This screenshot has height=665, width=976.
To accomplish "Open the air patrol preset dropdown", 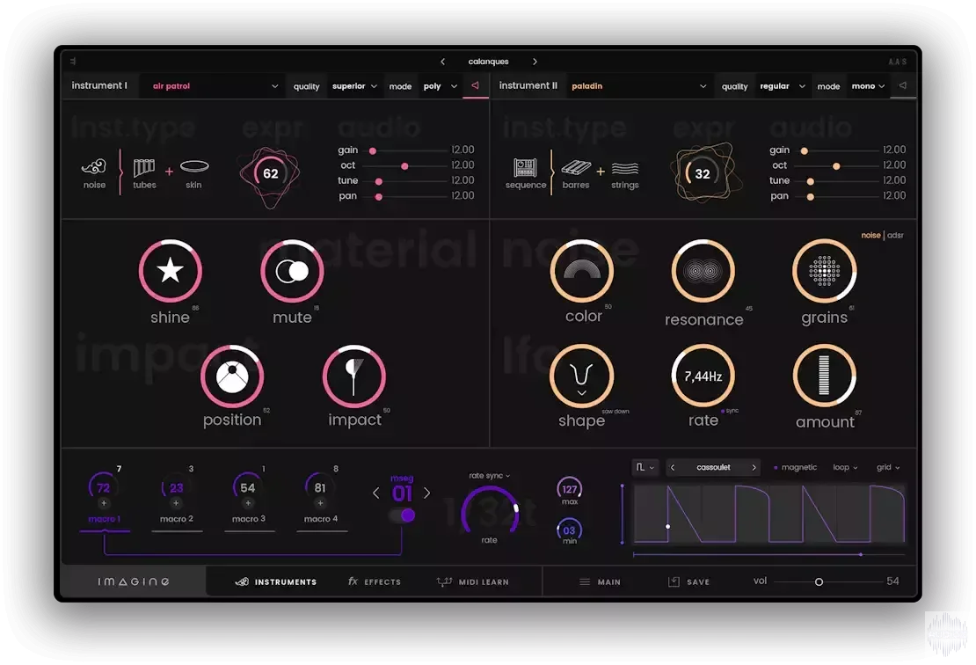I will click(x=215, y=86).
